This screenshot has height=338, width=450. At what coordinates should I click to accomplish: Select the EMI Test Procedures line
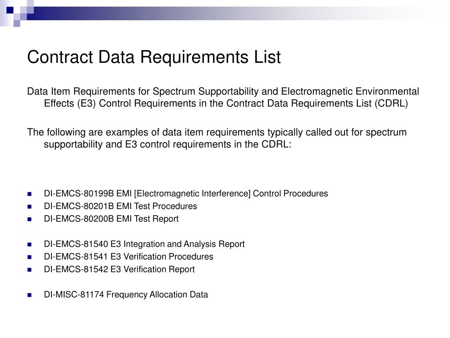[120, 206]
